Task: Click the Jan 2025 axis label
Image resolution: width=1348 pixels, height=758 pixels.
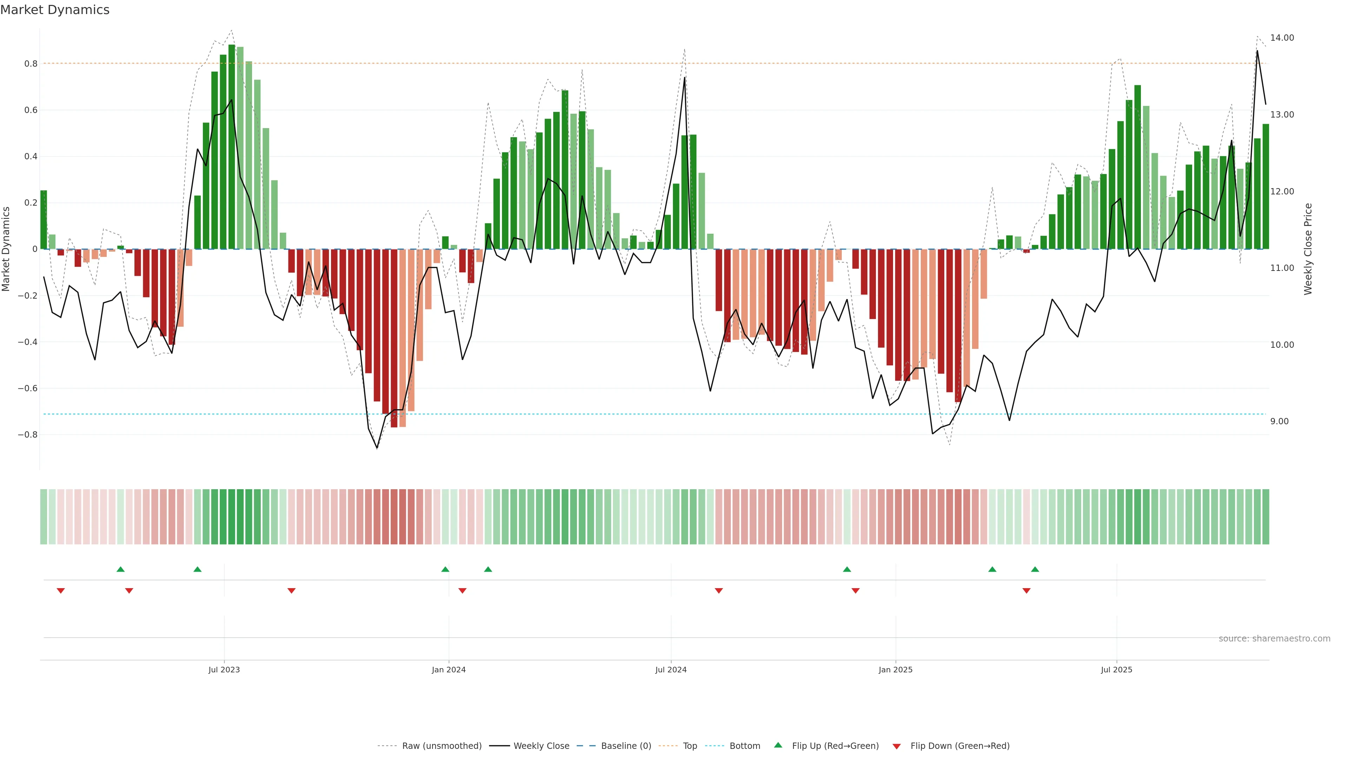Action: click(x=896, y=670)
